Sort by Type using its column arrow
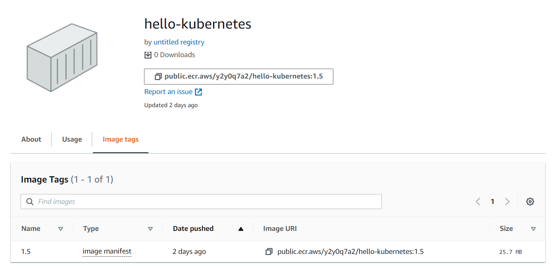The image size is (554, 269). point(150,229)
